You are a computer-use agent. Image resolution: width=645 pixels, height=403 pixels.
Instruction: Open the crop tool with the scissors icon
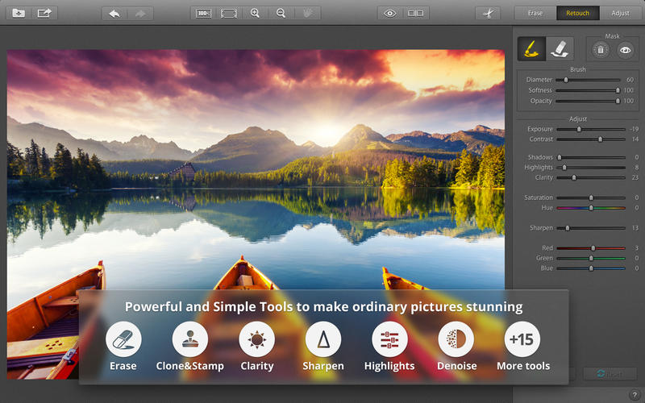tap(489, 14)
